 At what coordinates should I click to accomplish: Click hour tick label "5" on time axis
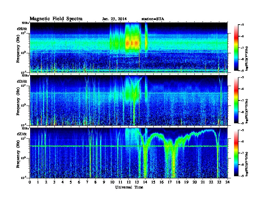[x=71, y=182]
